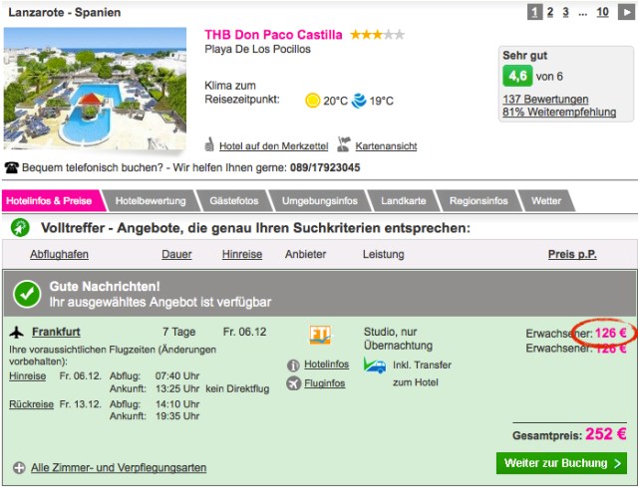Click the 4,6 rating badge

[x=517, y=76]
